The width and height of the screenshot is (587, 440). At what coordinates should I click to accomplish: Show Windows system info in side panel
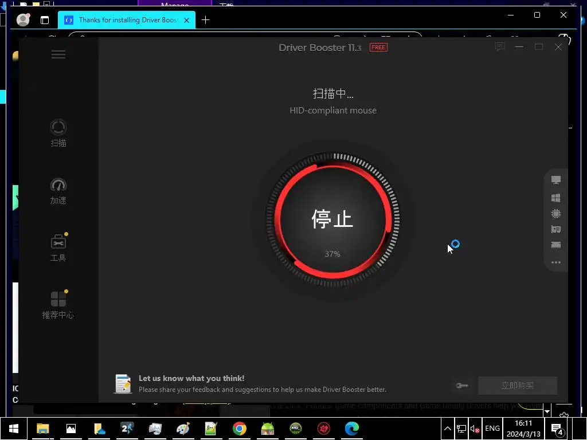[556, 198]
